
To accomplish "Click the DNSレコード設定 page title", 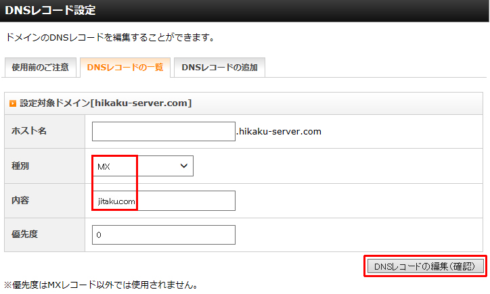I will 51,11.
